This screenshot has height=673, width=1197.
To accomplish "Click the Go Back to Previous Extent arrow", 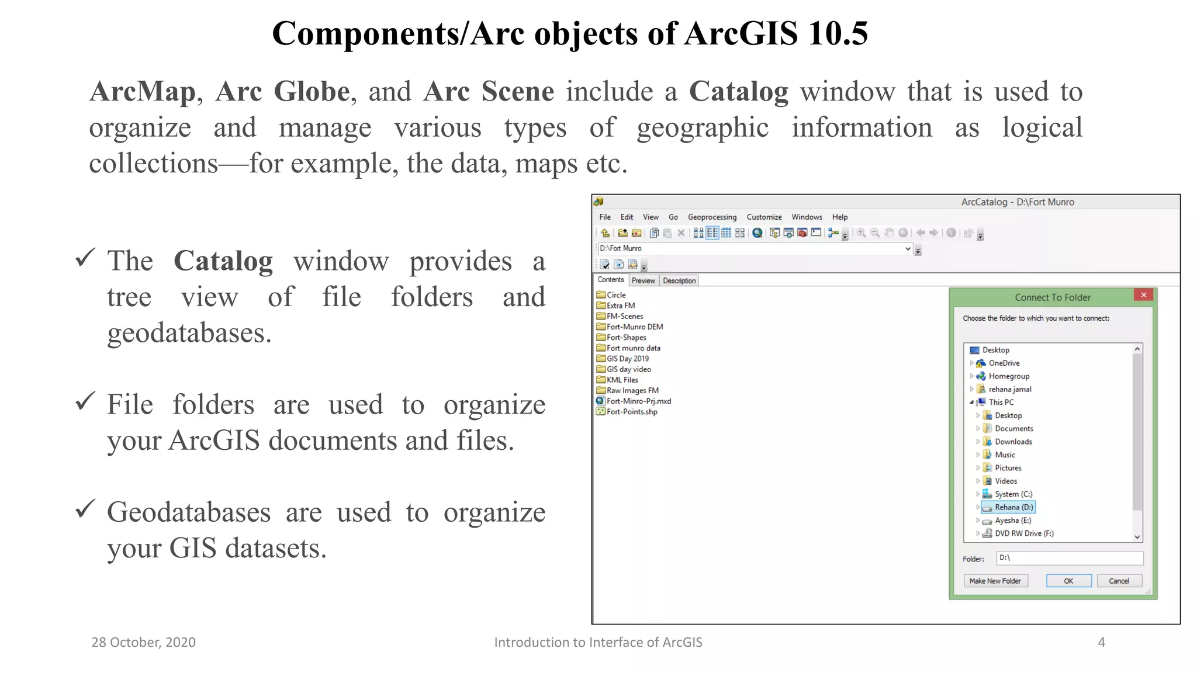I will point(921,233).
